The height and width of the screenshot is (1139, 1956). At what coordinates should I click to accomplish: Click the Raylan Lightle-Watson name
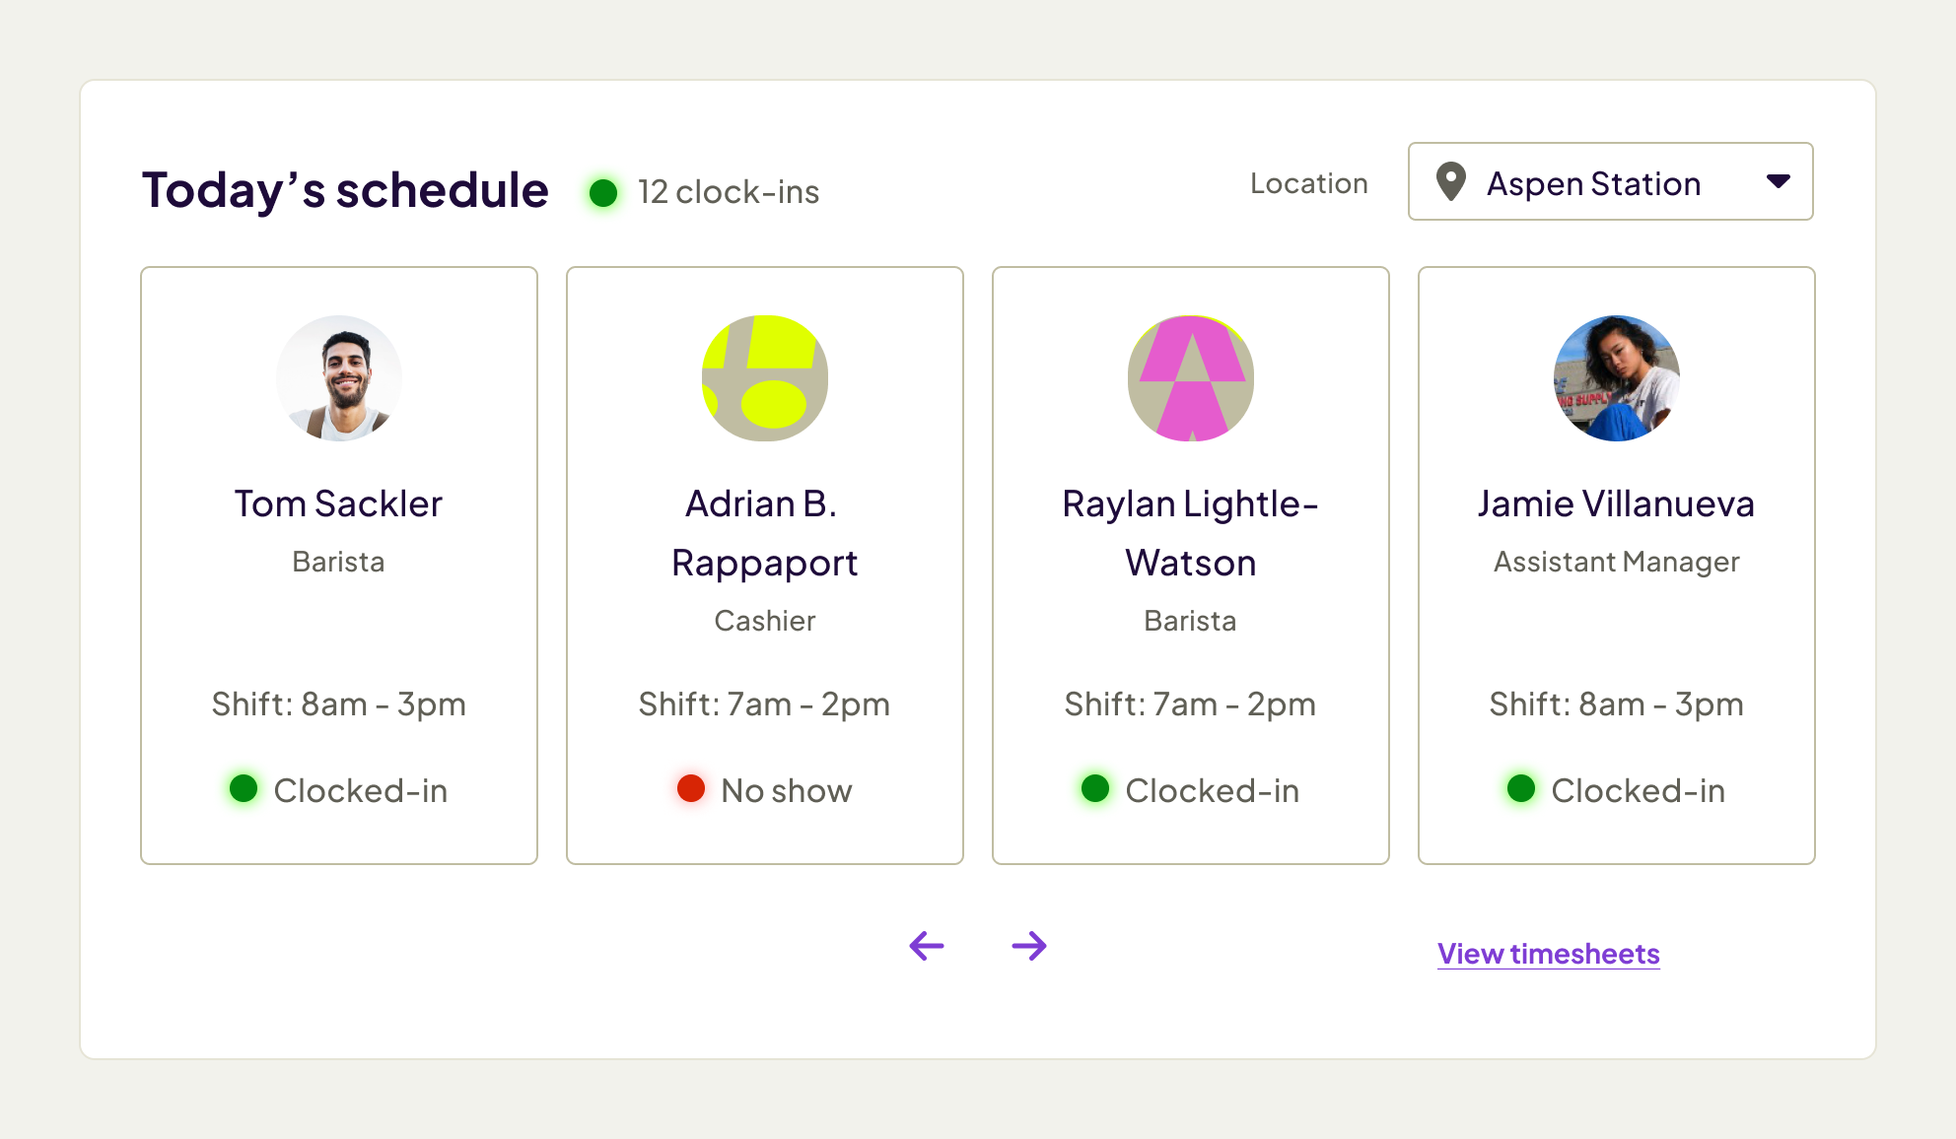(x=1190, y=533)
